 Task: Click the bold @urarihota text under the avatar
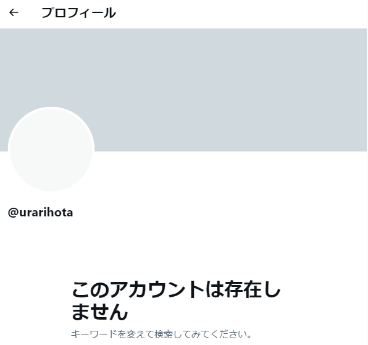pyautogui.click(x=40, y=213)
